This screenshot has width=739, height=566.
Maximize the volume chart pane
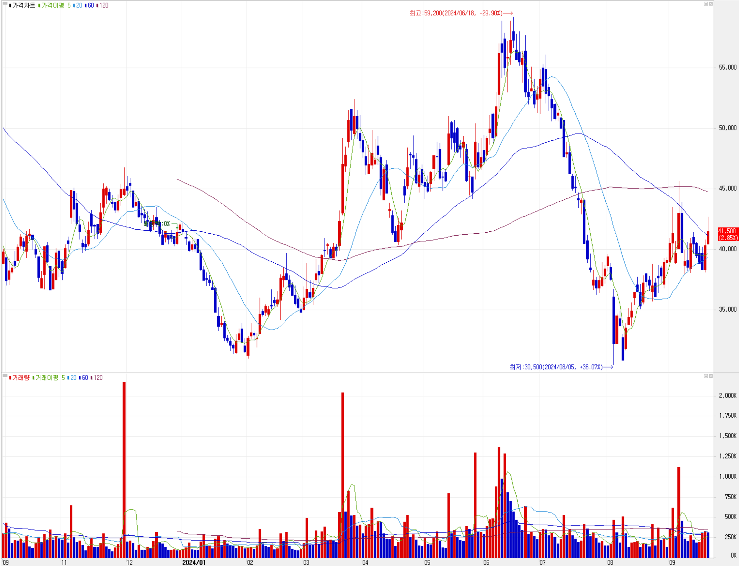pos(706,376)
